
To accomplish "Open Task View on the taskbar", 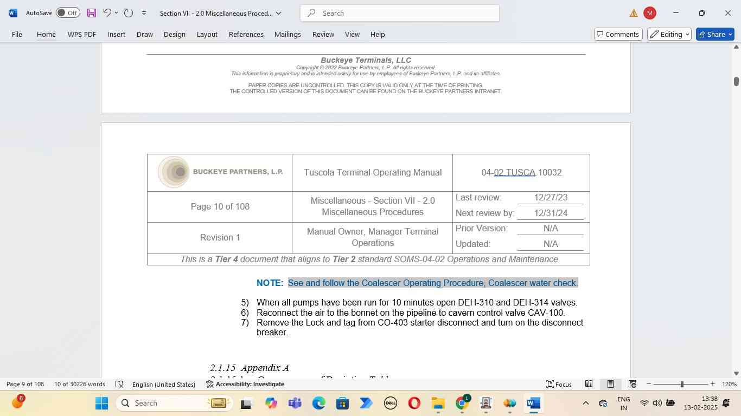I will (x=246, y=403).
